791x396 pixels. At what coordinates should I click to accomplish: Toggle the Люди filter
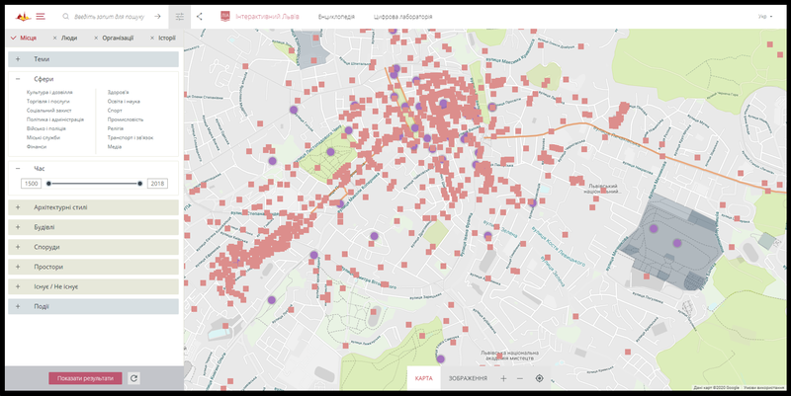(65, 38)
